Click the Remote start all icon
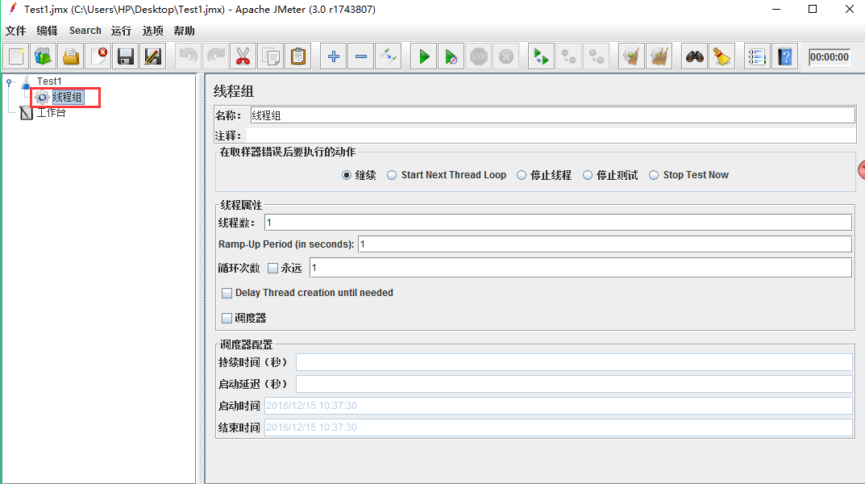The height and width of the screenshot is (484, 865). 541,56
